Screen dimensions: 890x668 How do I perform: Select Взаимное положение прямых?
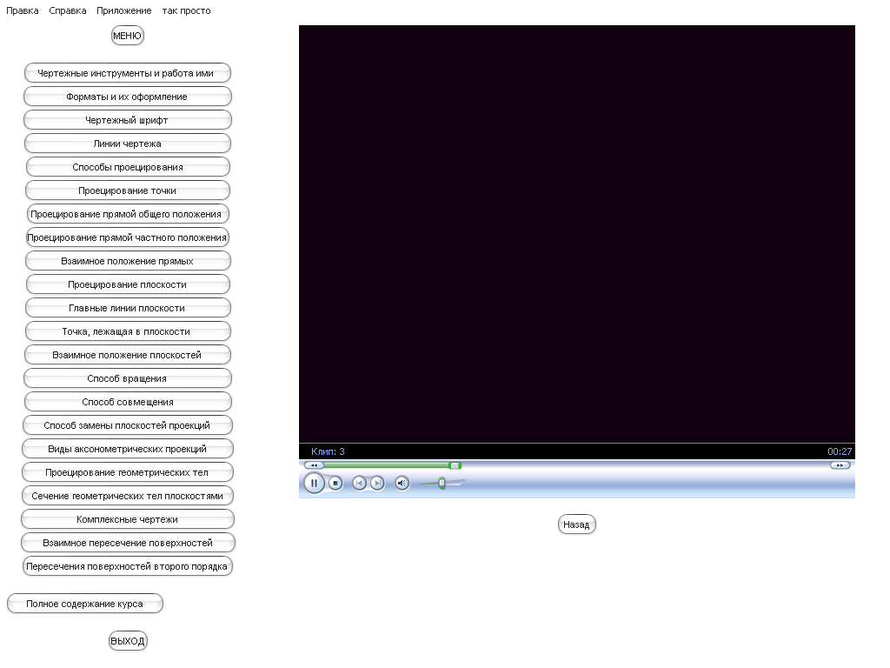(128, 261)
